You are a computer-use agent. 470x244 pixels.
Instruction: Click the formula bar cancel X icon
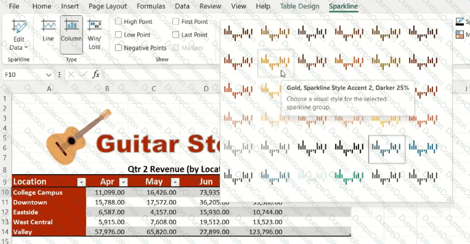71,74
